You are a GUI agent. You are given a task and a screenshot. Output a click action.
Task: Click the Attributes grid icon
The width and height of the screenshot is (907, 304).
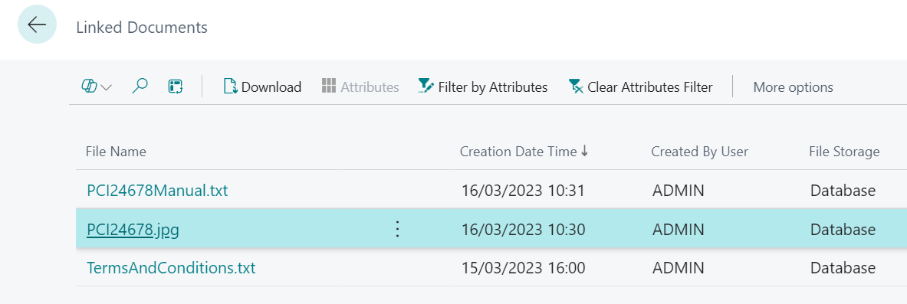(x=329, y=87)
